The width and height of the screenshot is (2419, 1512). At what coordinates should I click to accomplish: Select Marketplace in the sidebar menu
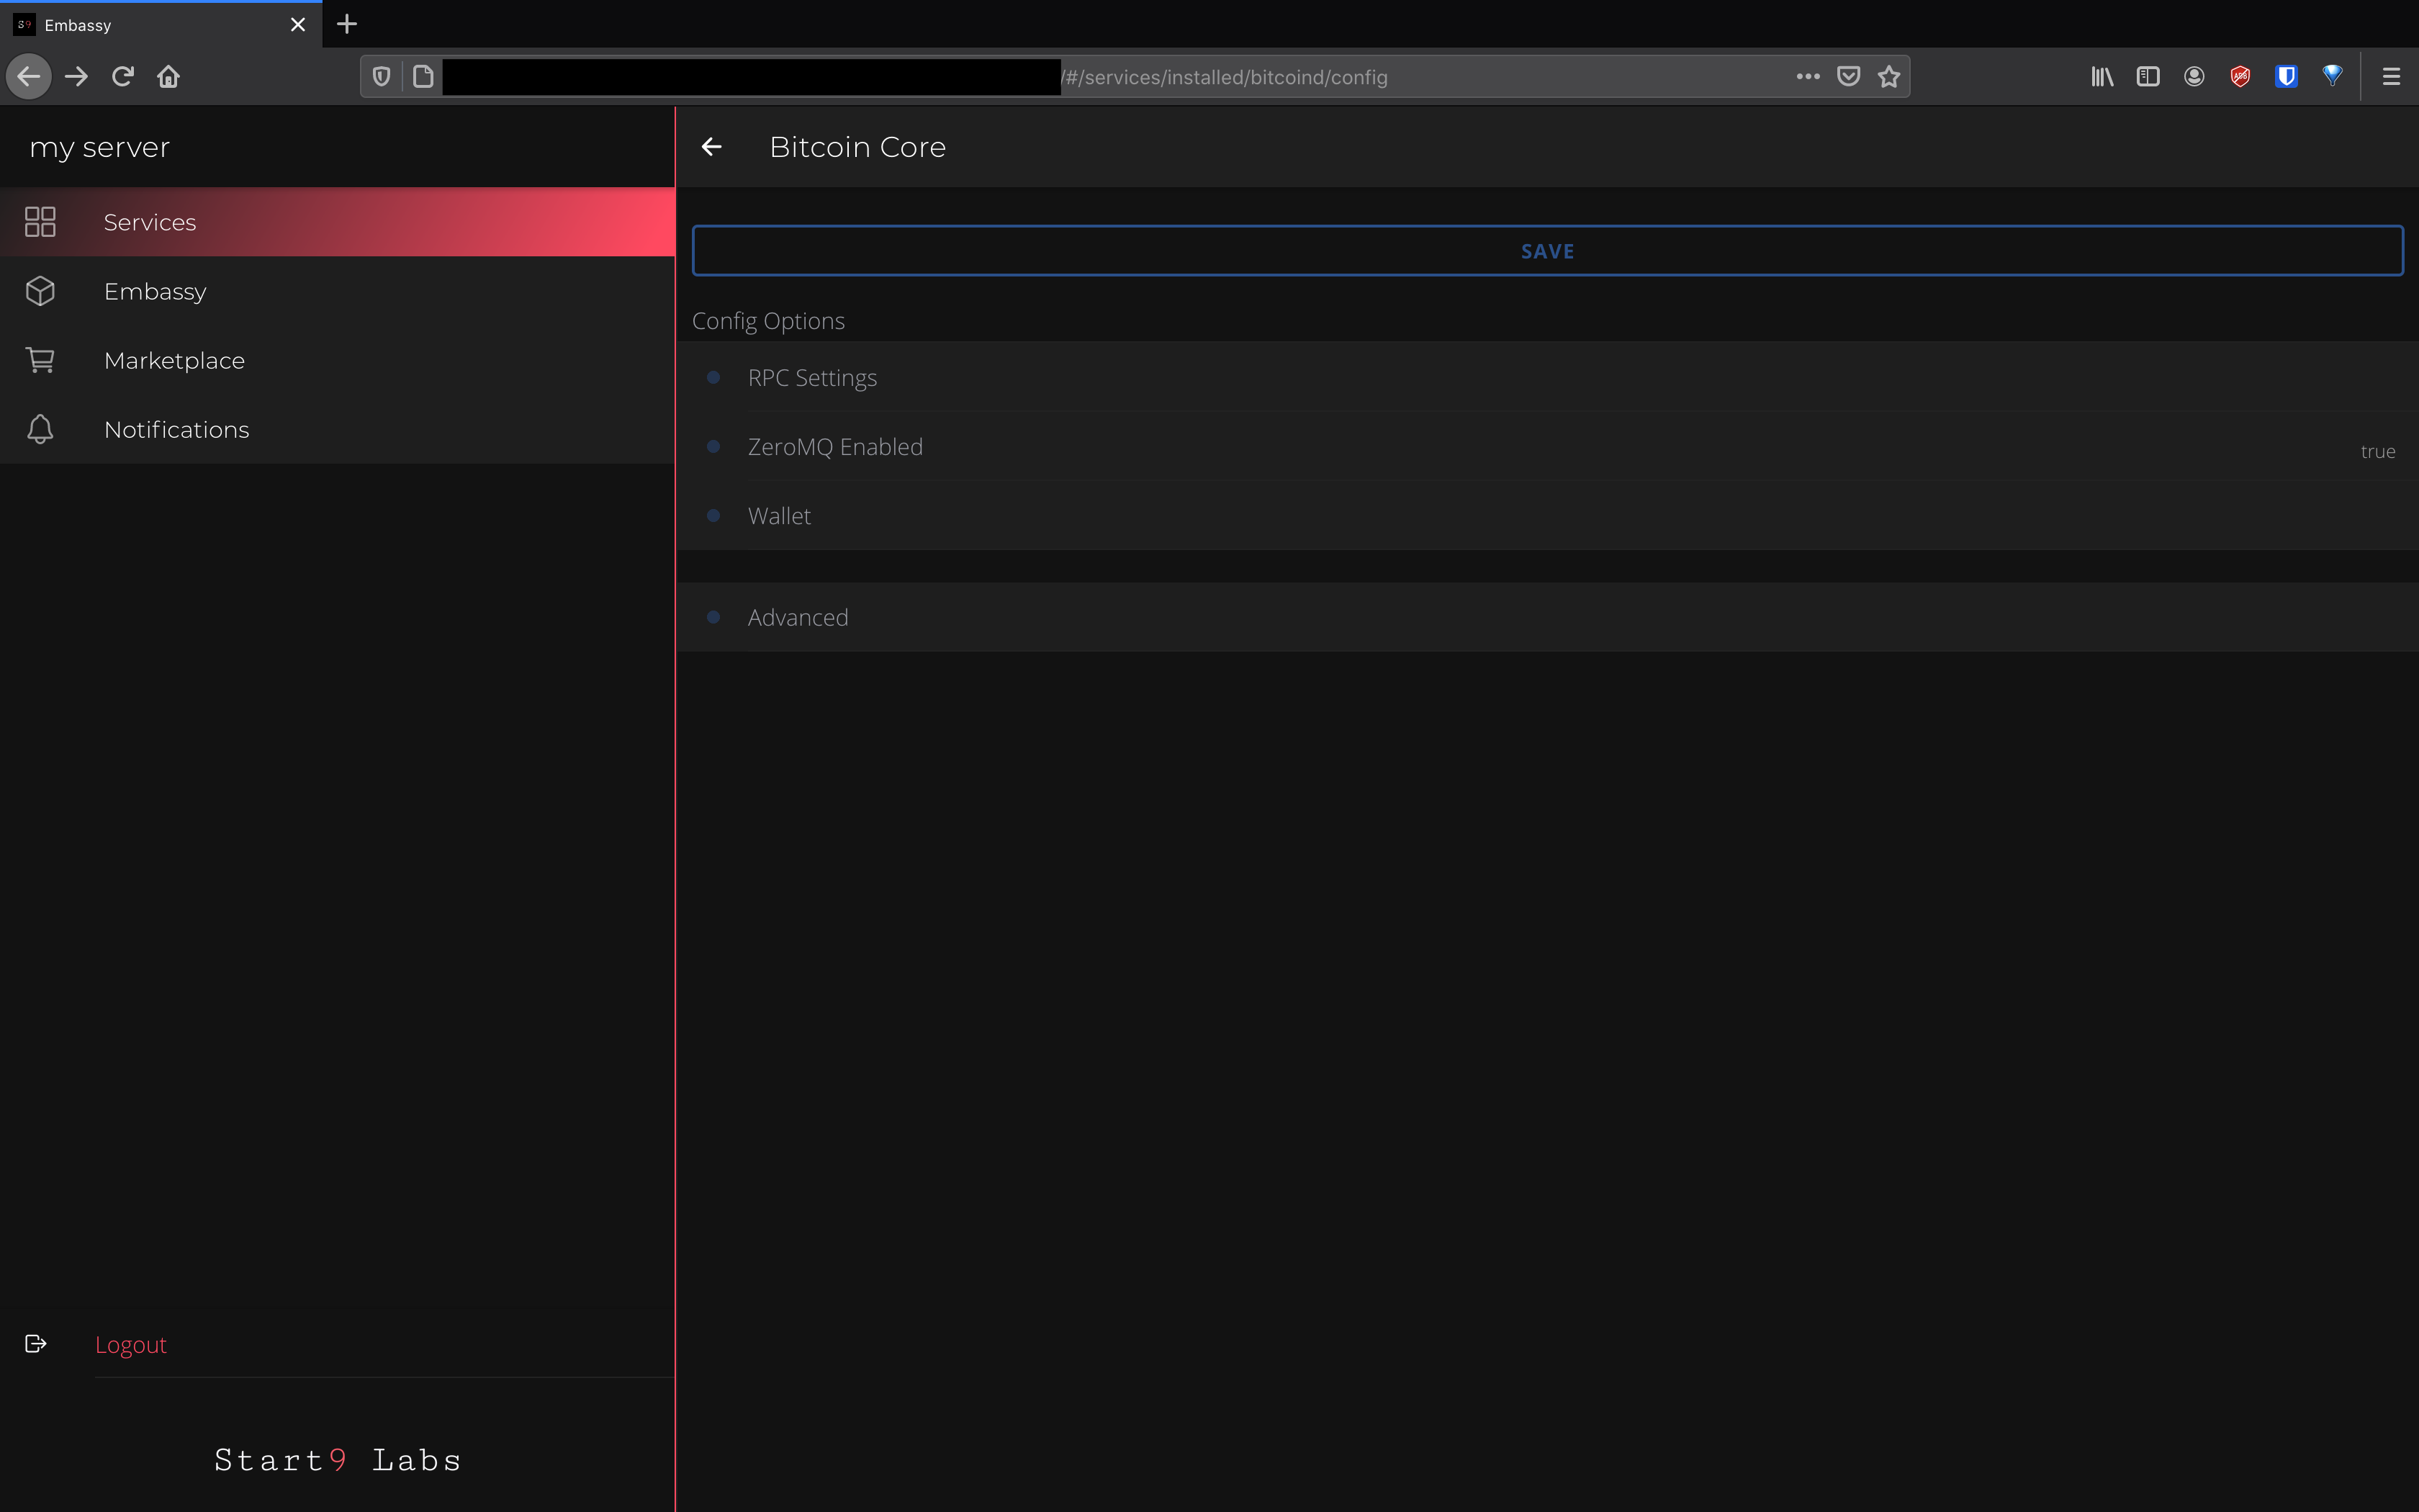click(x=174, y=360)
